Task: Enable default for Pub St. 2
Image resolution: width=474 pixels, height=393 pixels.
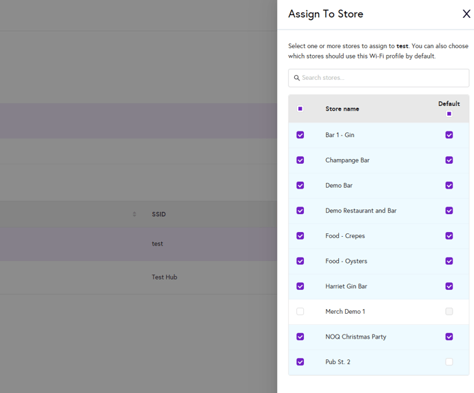Action: pos(449,362)
